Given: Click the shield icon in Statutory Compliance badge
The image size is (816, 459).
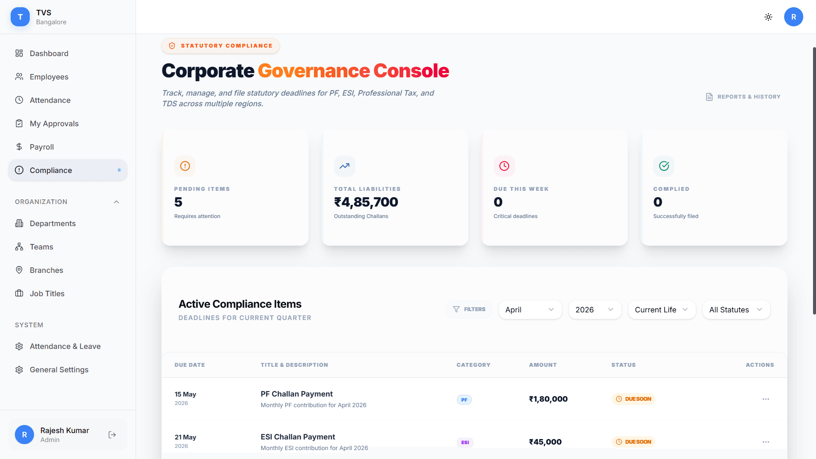Looking at the screenshot, I should pos(172,46).
